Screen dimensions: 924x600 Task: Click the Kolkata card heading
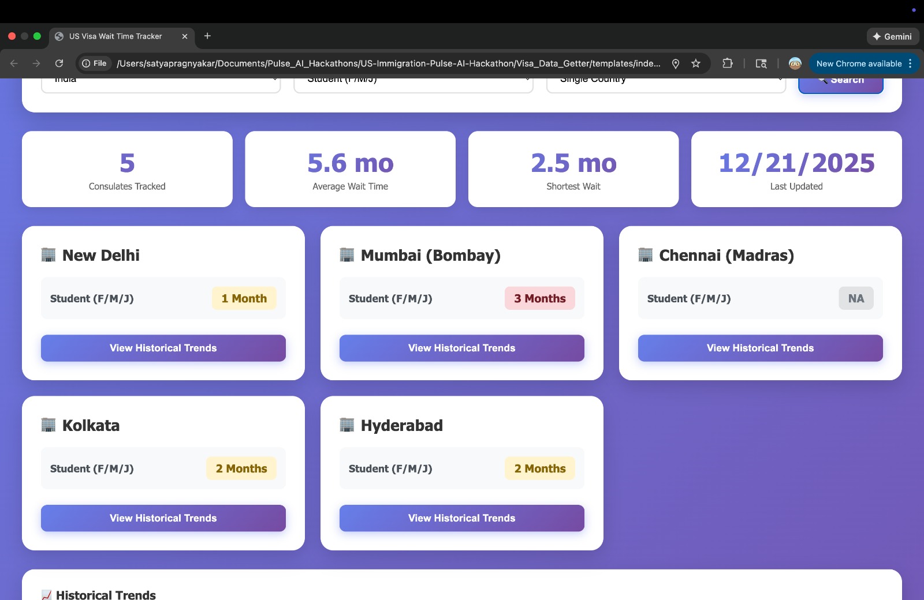[91, 425]
